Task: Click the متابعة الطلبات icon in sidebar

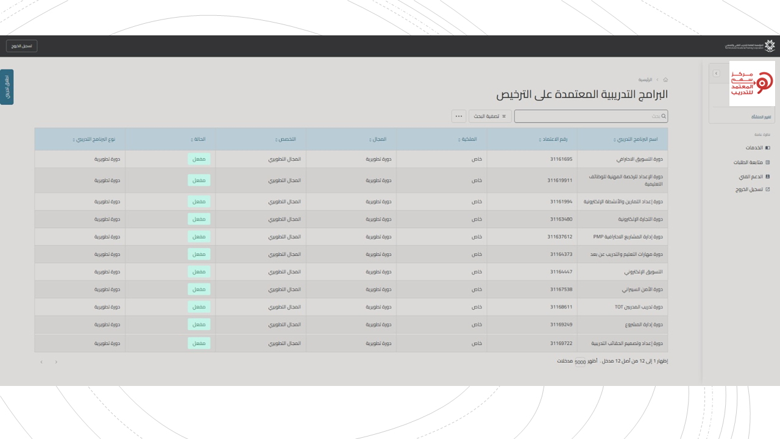Action: click(x=768, y=162)
